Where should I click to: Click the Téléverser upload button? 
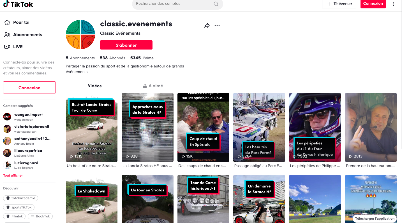[339, 4]
